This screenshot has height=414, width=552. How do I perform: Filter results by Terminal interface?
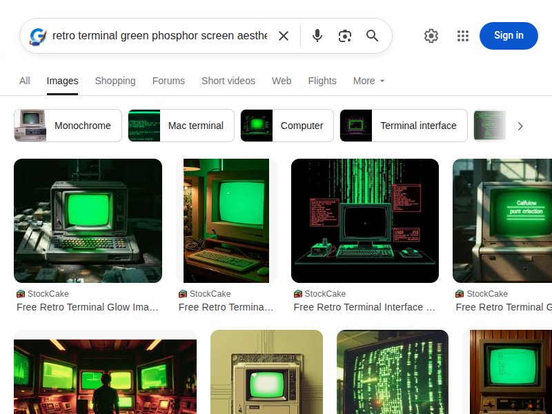418,126
